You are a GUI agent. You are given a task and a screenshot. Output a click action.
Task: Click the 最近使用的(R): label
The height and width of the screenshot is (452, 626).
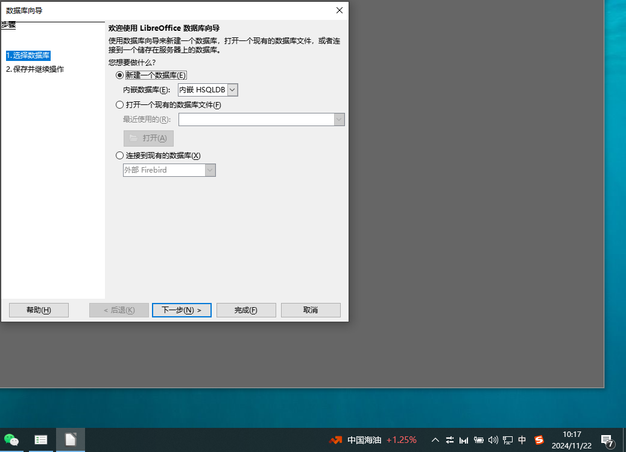[147, 119]
